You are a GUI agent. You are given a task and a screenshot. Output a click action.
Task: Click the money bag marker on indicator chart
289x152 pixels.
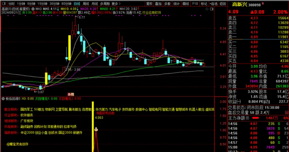coord(96,130)
